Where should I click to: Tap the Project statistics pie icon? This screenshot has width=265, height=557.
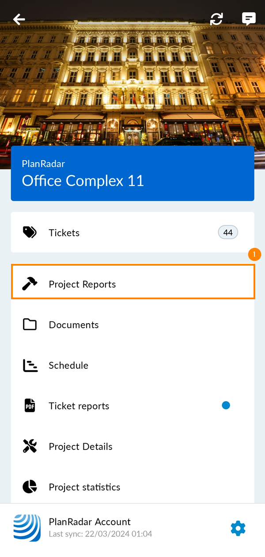pos(30,487)
